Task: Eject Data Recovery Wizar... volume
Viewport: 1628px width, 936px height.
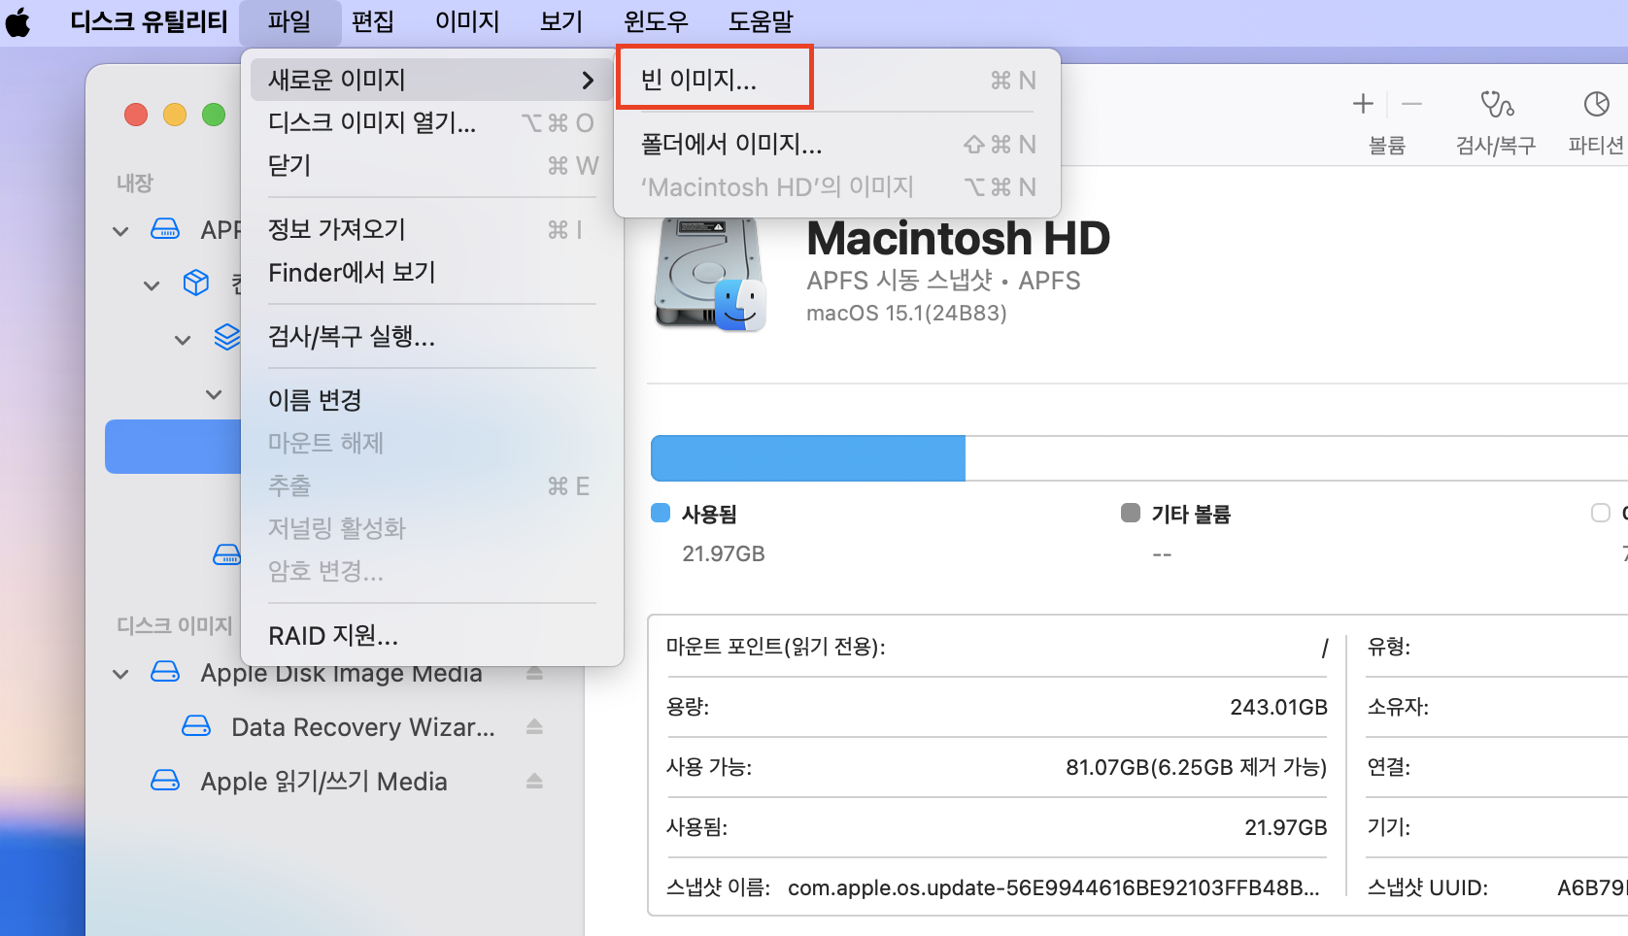Action: pyautogui.click(x=534, y=727)
